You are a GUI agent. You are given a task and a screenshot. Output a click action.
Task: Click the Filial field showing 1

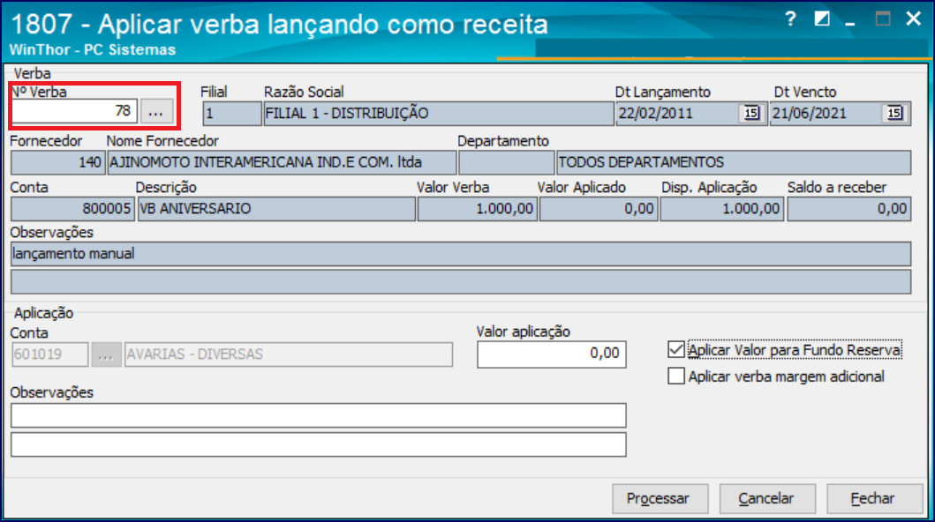(x=232, y=113)
